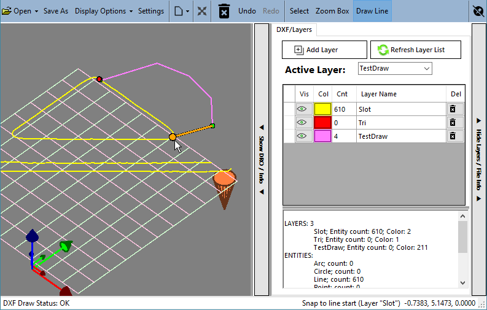Toggle visibility of Slot layer
This screenshot has height=310, width=487.
coord(304,109)
